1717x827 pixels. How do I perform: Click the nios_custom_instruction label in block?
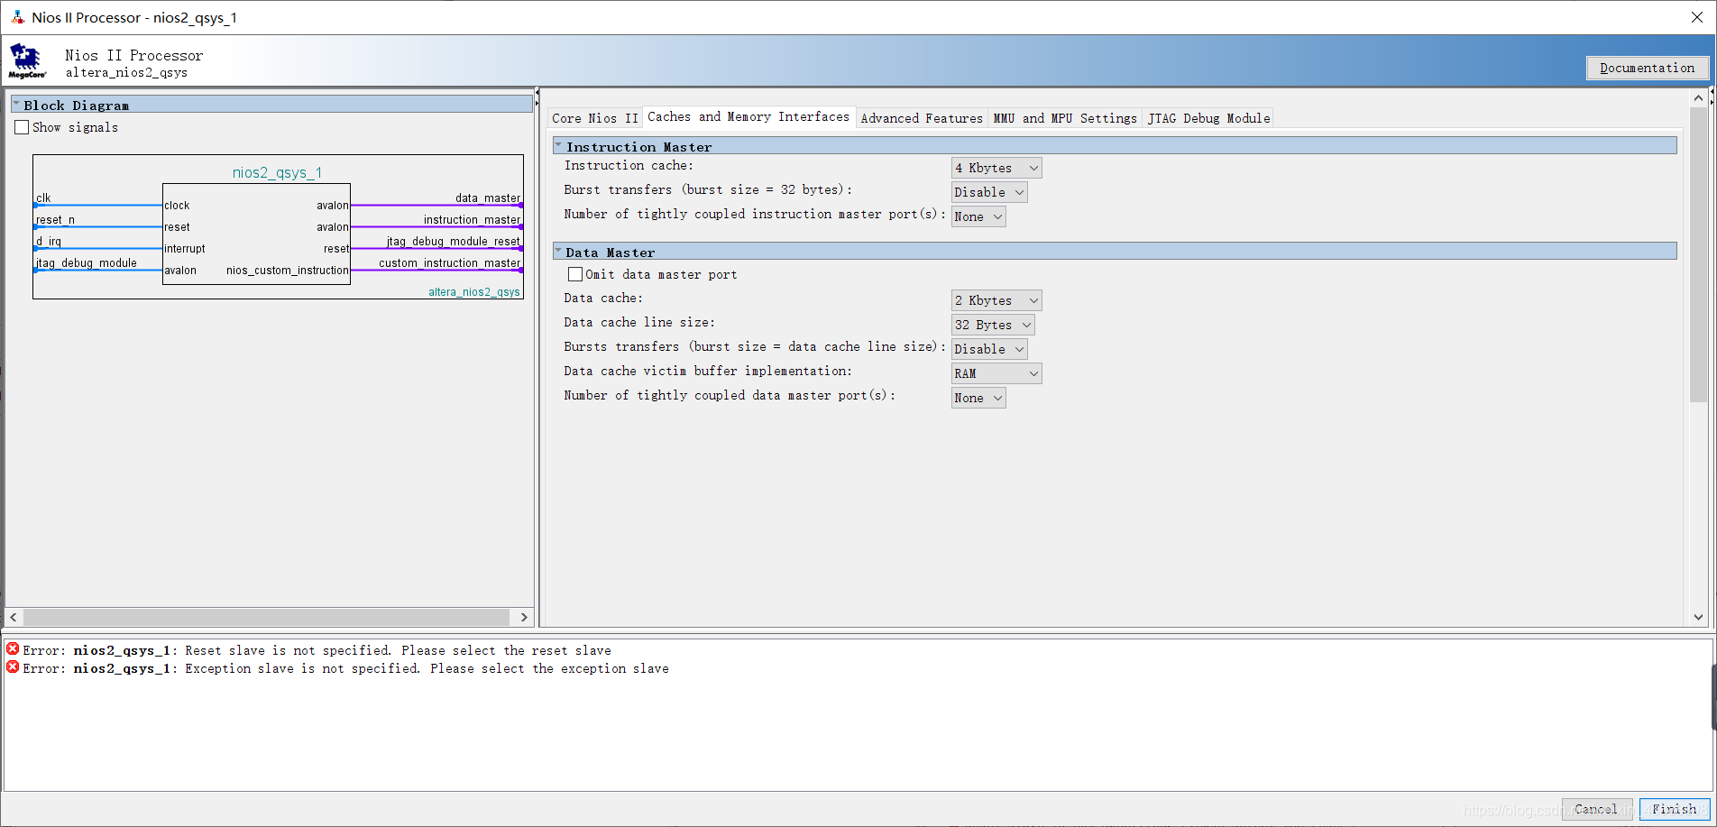click(x=287, y=270)
